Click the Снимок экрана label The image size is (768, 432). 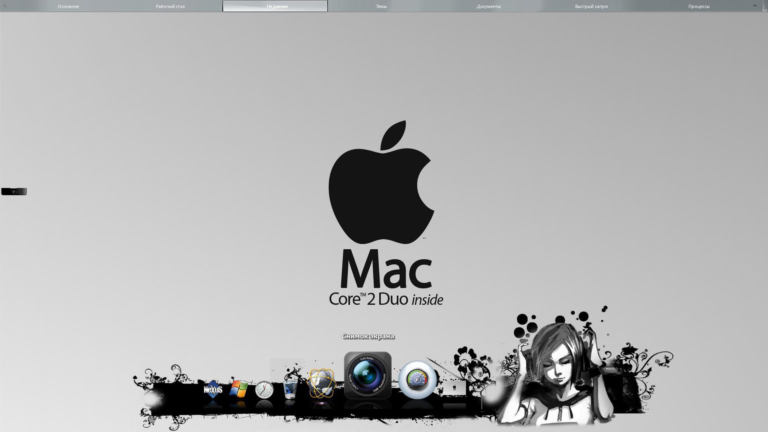click(368, 336)
